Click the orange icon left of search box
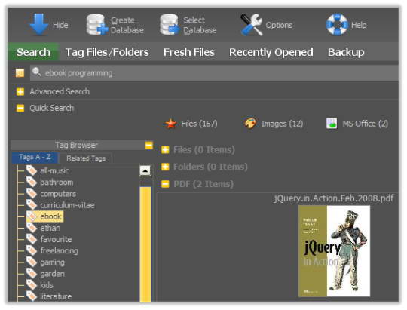The height and width of the screenshot is (310, 407). pos(20,73)
